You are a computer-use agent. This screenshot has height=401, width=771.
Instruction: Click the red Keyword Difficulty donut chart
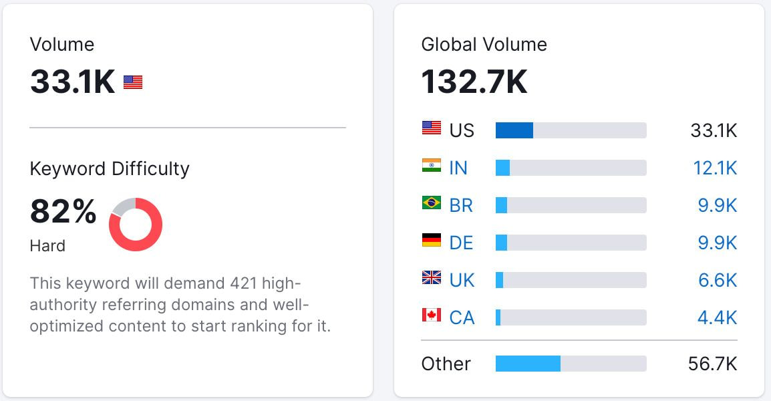click(x=136, y=225)
